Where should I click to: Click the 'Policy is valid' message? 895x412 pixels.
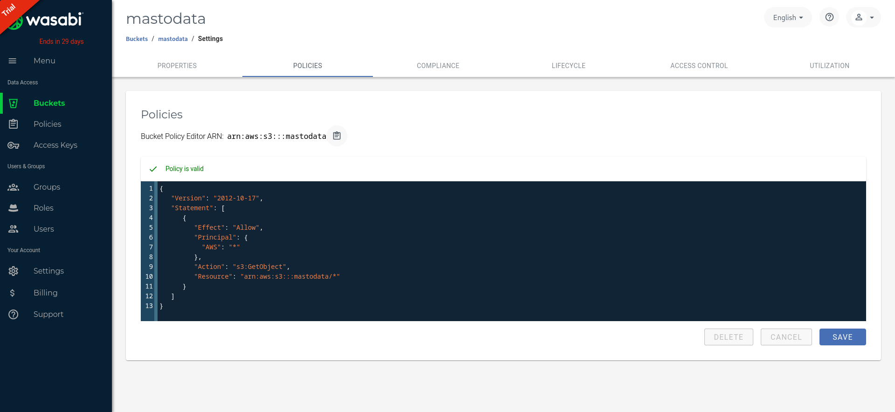click(x=184, y=169)
